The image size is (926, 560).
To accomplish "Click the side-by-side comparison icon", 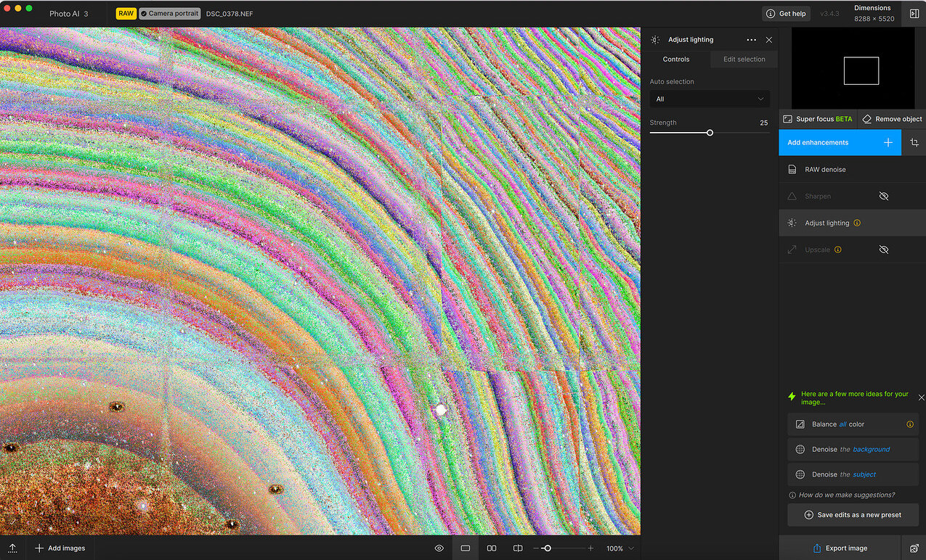I will (491, 548).
